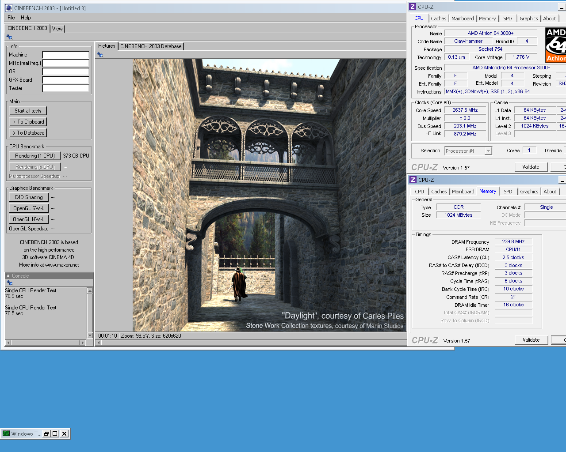
Task: Click the To Database button
Action: pyautogui.click(x=28, y=133)
